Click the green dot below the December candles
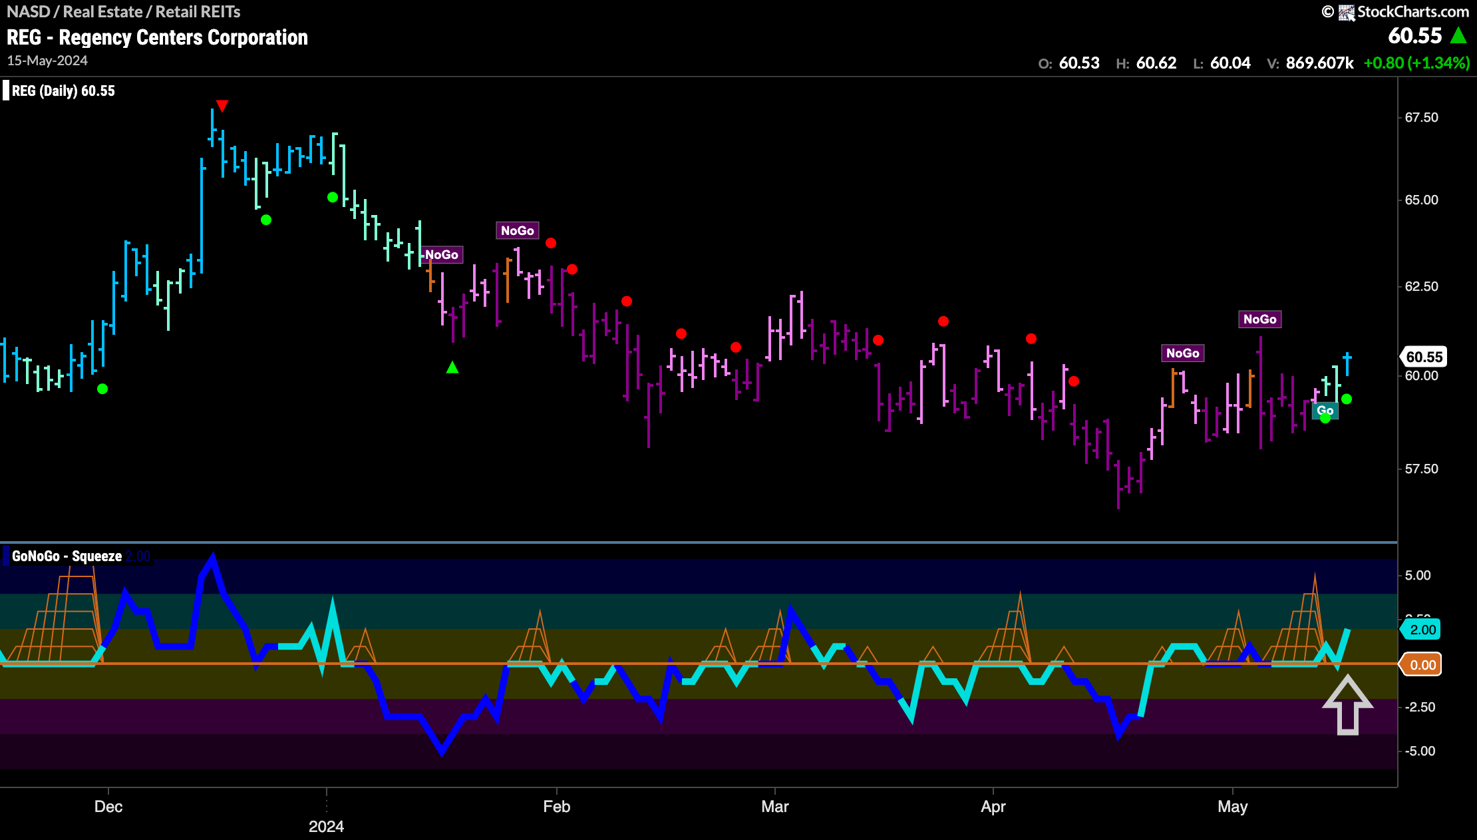 pyautogui.click(x=102, y=388)
